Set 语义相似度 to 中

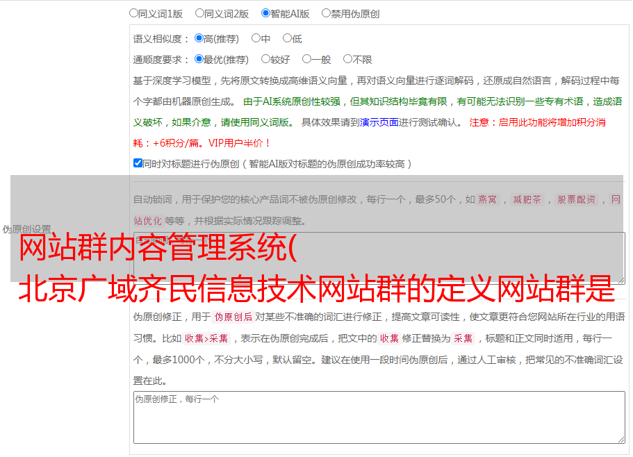tap(256, 38)
